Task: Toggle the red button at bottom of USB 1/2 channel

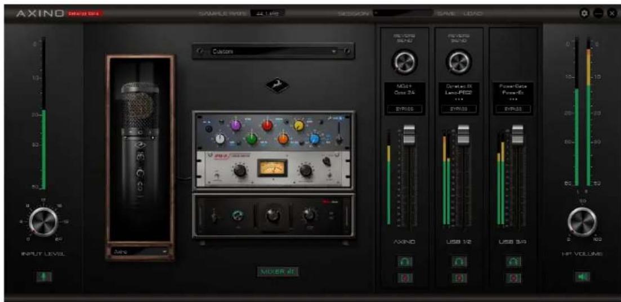Action: click(459, 278)
